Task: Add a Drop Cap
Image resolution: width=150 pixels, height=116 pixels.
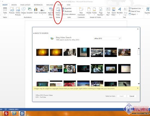Action: (x=125, y=11)
